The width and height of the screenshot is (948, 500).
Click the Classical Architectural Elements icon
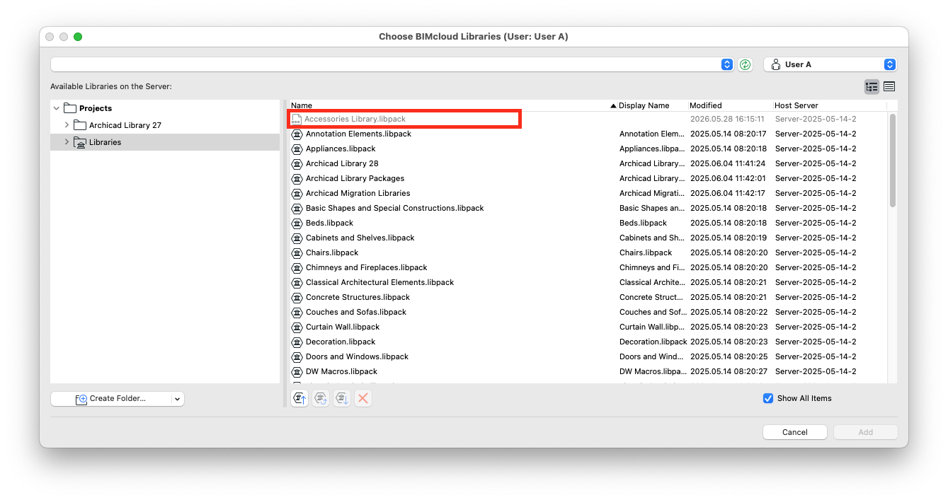297,283
